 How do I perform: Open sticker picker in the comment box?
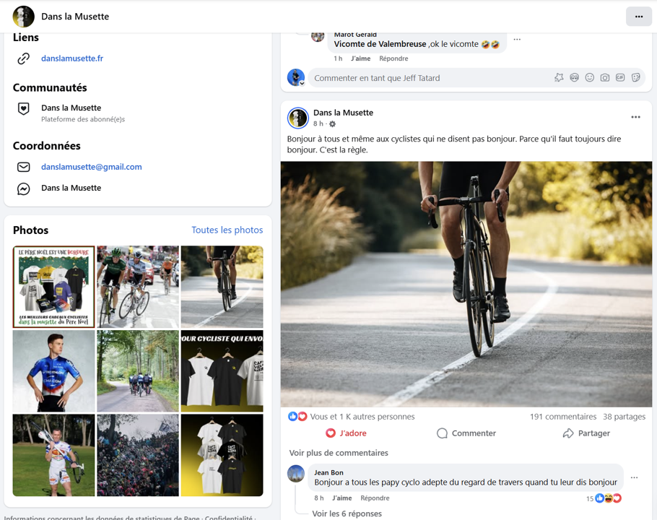point(636,78)
